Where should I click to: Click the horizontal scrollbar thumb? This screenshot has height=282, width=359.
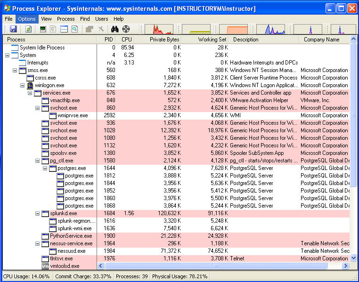216,266
